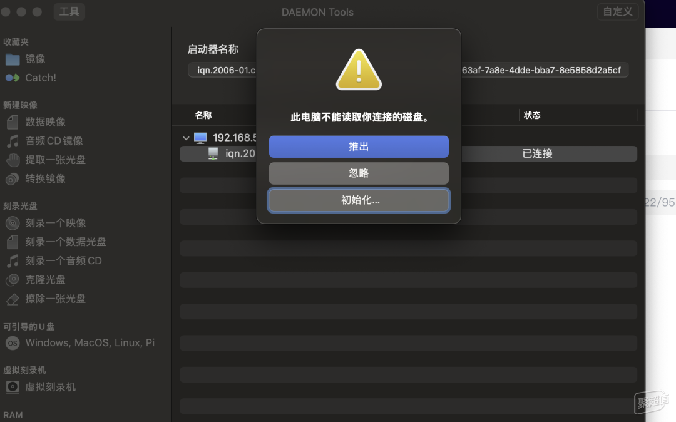Click the iSCSI target disk icon
The width and height of the screenshot is (676, 422).
pyautogui.click(x=213, y=153)
